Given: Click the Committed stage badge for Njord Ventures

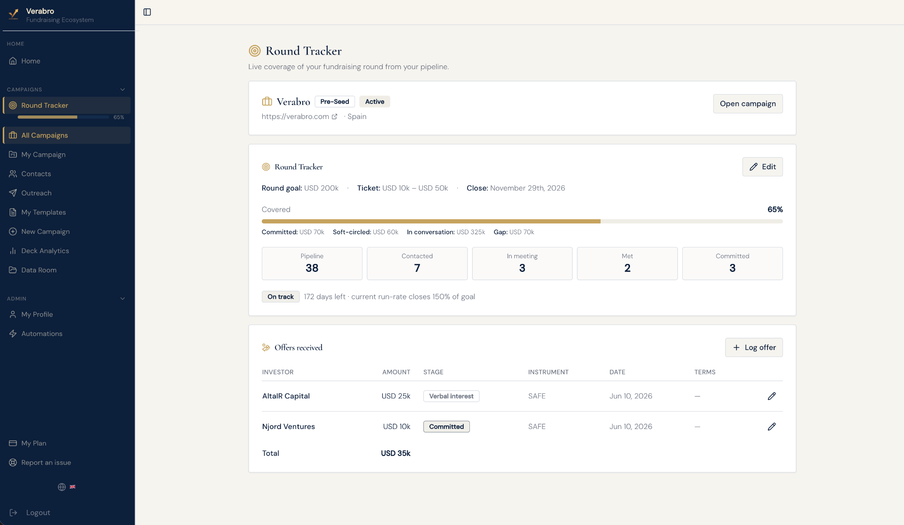Looking at the screenshot, I should point(446,427).
